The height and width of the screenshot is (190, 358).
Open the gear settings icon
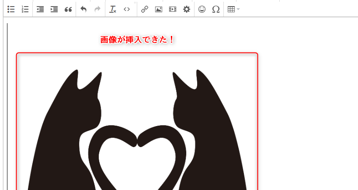tap(187, 9)
